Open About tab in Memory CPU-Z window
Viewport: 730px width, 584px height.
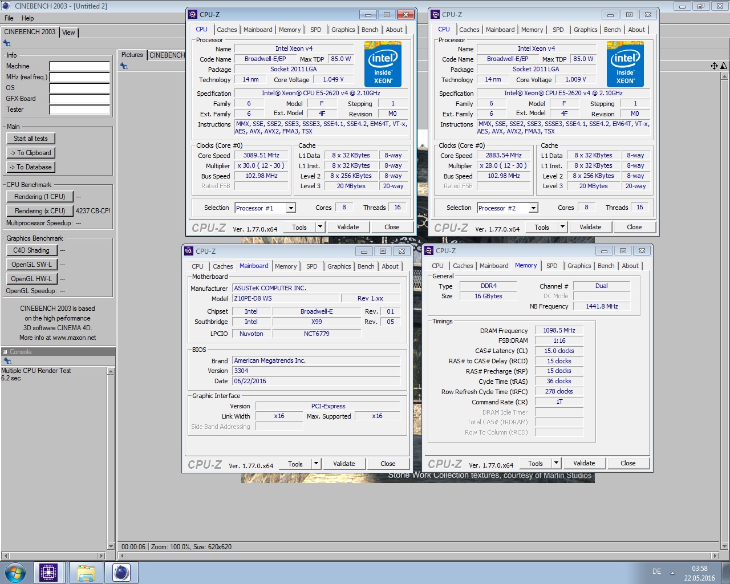point(630,266)
